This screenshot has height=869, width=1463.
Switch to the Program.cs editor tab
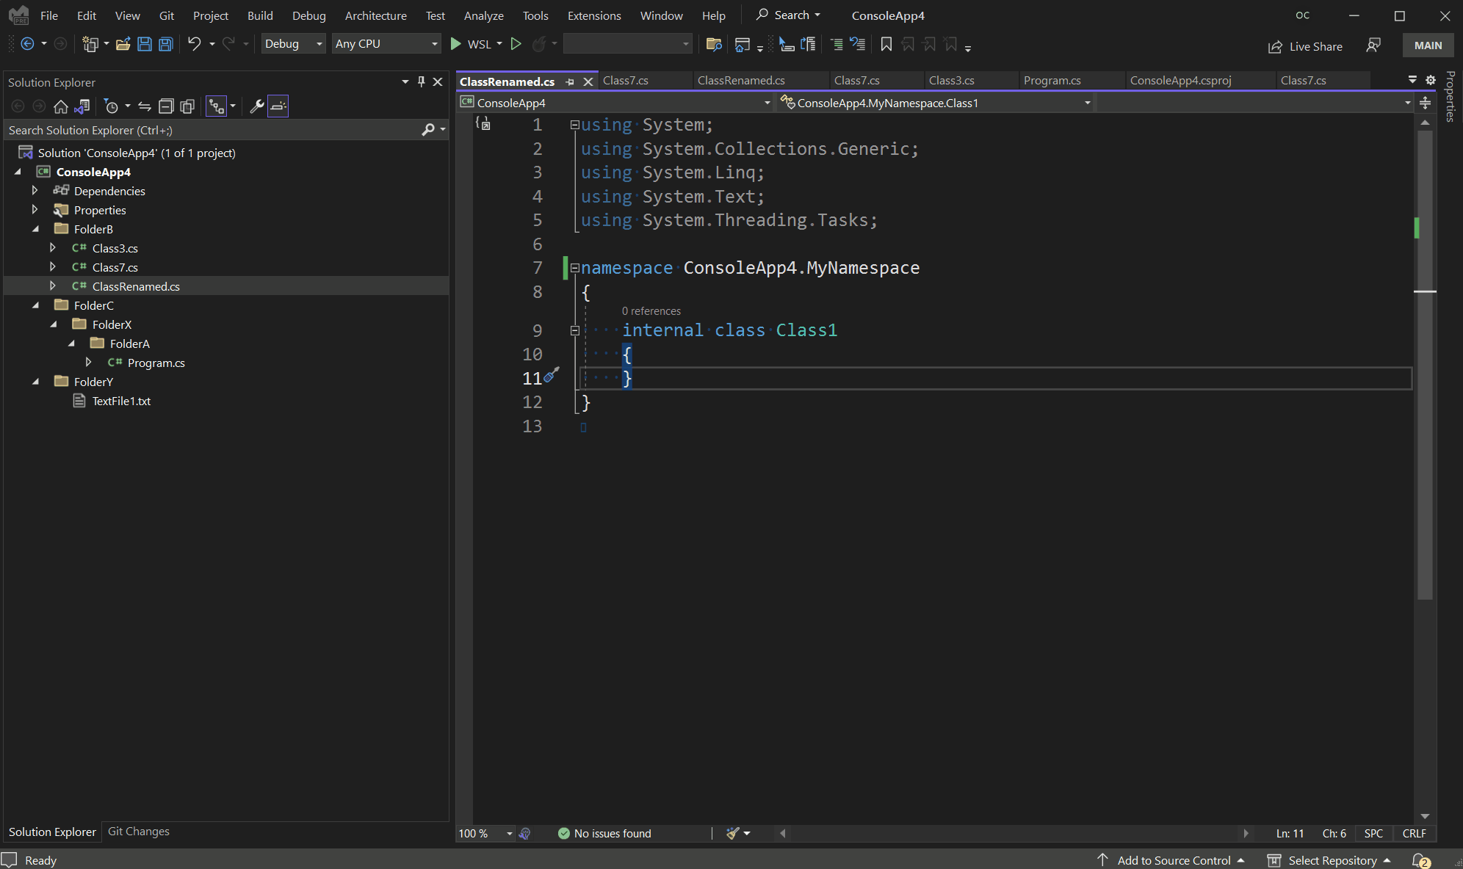pos(1052,80)
